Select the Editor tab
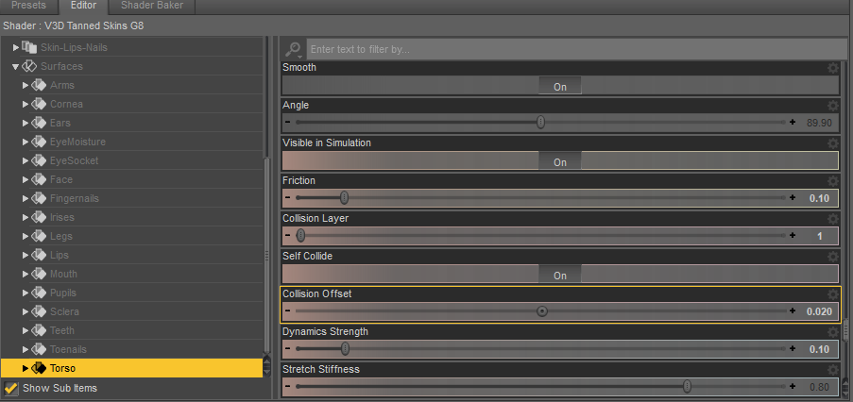Viewport: 853px width, 402px height. click(x=83, y=6)
